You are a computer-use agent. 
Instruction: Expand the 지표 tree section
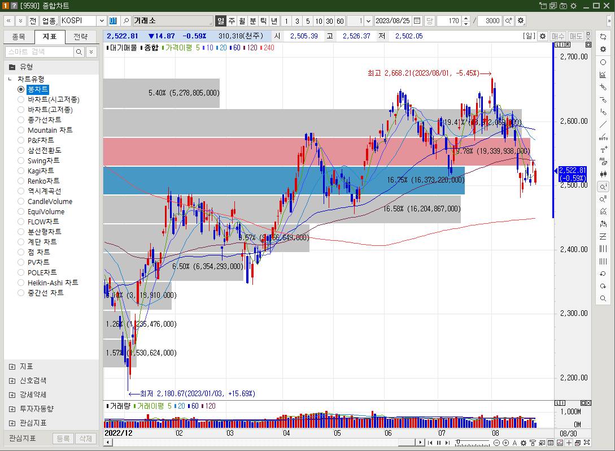point(12,367)
